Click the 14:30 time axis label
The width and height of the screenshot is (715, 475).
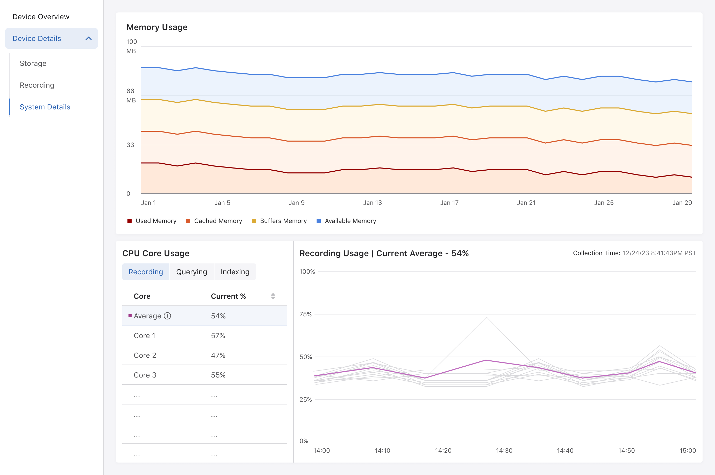tap(504, 450)
